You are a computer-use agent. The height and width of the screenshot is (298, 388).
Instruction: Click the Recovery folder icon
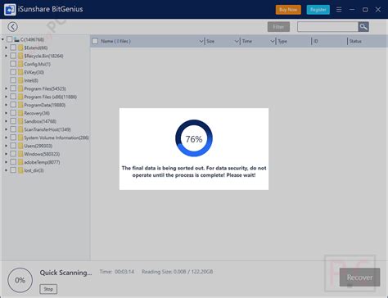[x=20, y=113]
